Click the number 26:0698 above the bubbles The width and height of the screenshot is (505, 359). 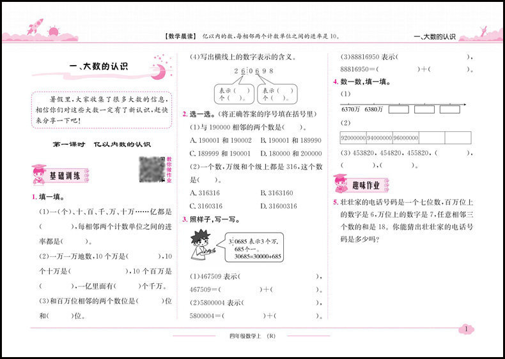[x=254, y=71]
